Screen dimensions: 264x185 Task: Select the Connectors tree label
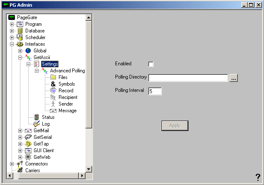pyautogui.click(x=37, y=164)
